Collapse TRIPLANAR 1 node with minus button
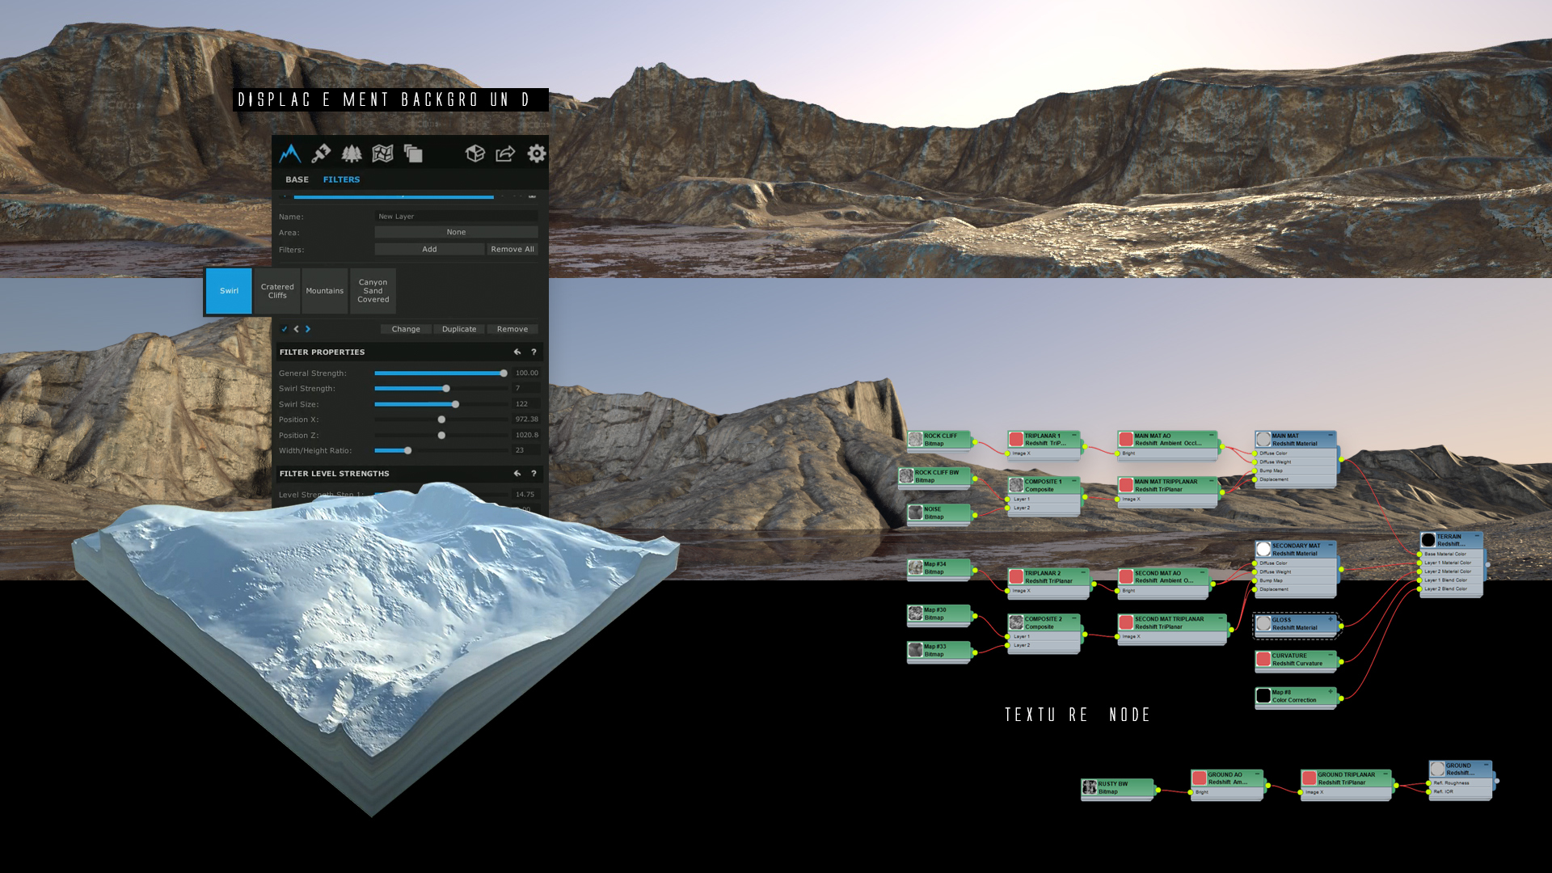 [x=1073, y=435]
